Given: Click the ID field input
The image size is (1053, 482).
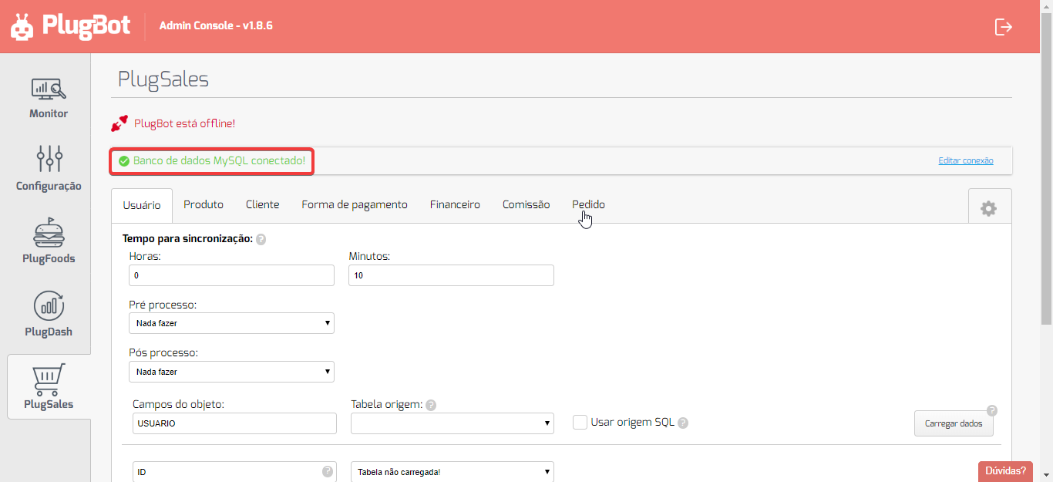Looking at the screenshot, I should pos(234,471).
